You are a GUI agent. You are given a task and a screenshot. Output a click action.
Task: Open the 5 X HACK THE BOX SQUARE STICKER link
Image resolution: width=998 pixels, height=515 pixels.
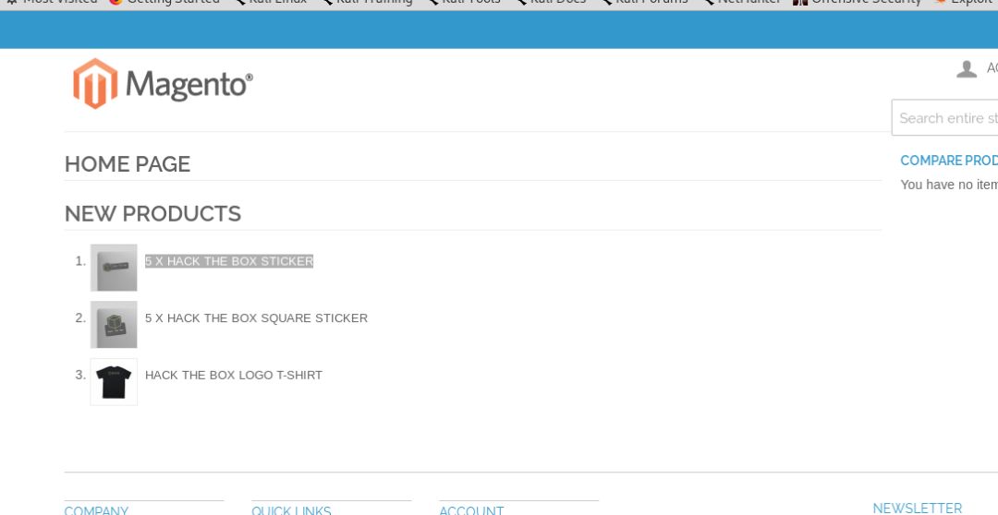pos(257,317)
